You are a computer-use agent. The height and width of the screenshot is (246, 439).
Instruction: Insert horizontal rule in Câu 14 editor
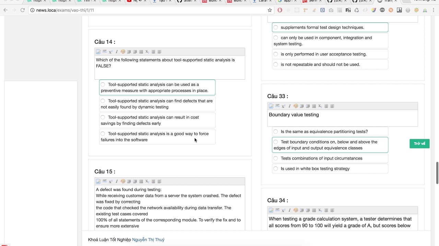point(105,52)
